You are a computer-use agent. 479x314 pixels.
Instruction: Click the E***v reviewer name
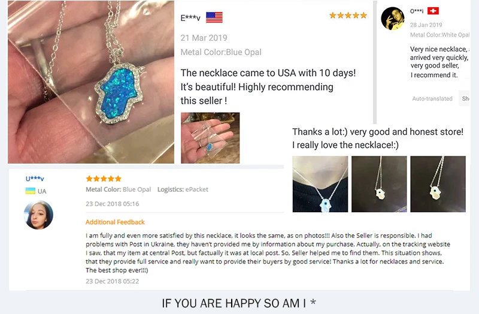coord(190,18)
